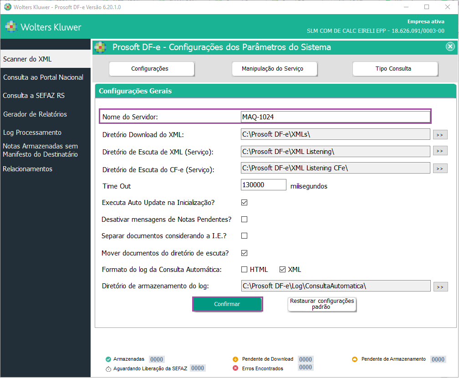The width and height of the screenshot is (459, 378).
Task: Click the Pendente de Armazenamento orange icon
Action: click(x=354, y=359)
